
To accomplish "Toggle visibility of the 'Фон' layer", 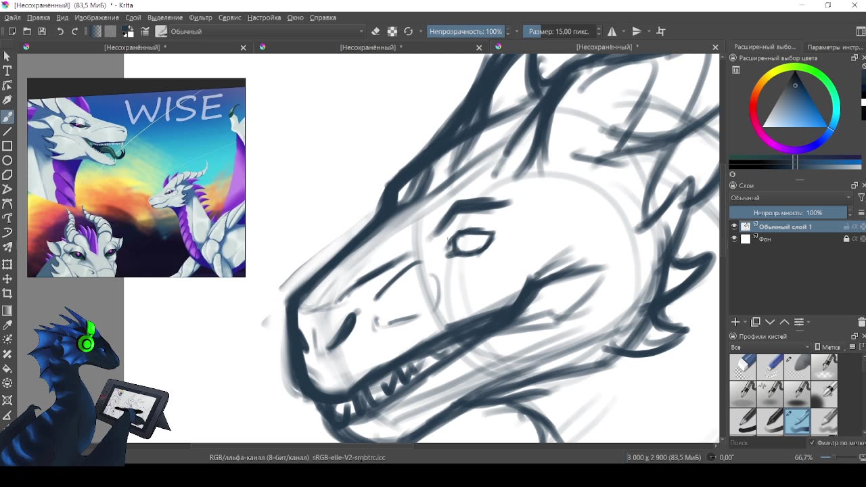I will [734, 239].
